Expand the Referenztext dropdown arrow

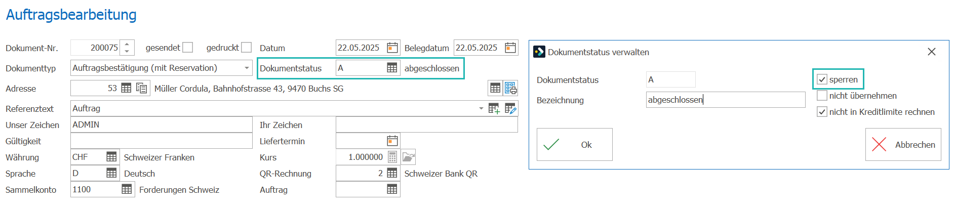(x=481, y=108)
